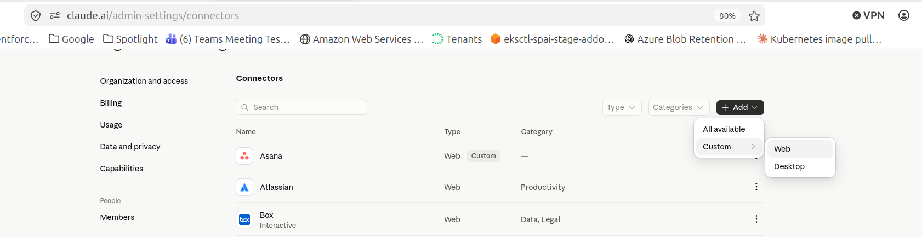Open the Azure Blob Retention bookmark
This screenshot has height=237, width=922.
[685, 39]
